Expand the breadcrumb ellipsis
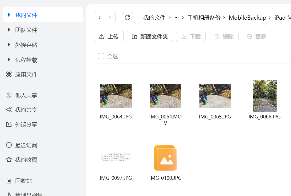Image resolution: width=291 pixels, height=196 pixels. click(x=177, y=18)
